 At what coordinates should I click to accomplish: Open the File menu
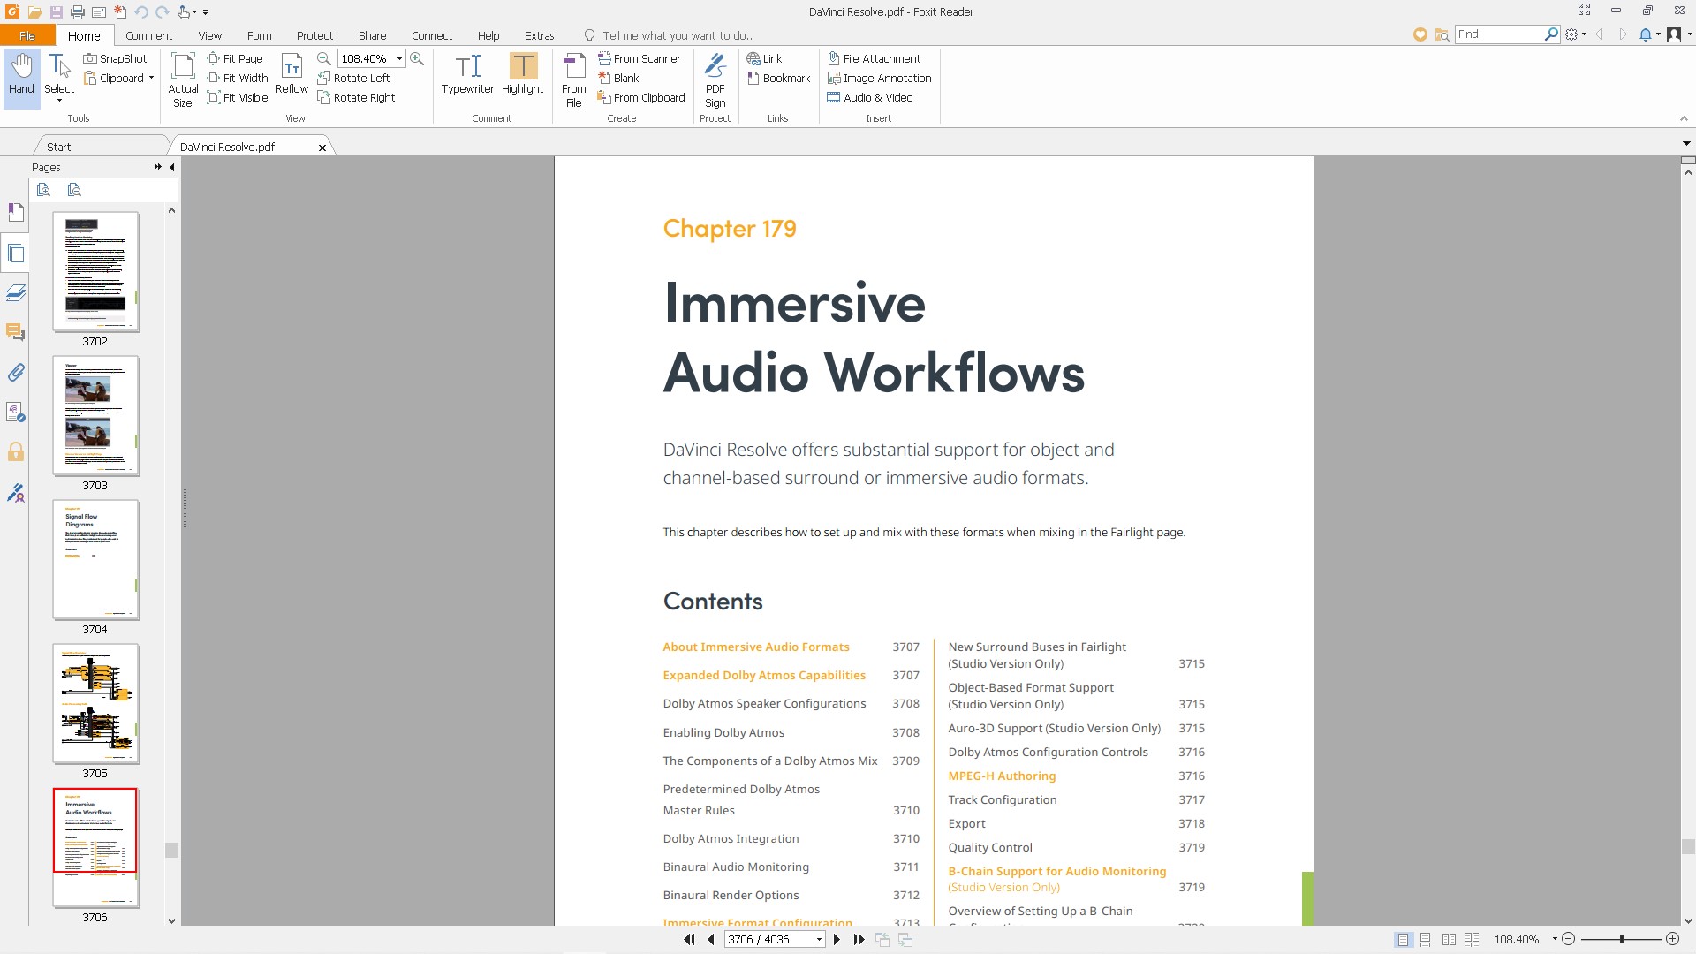pos(27,35)
